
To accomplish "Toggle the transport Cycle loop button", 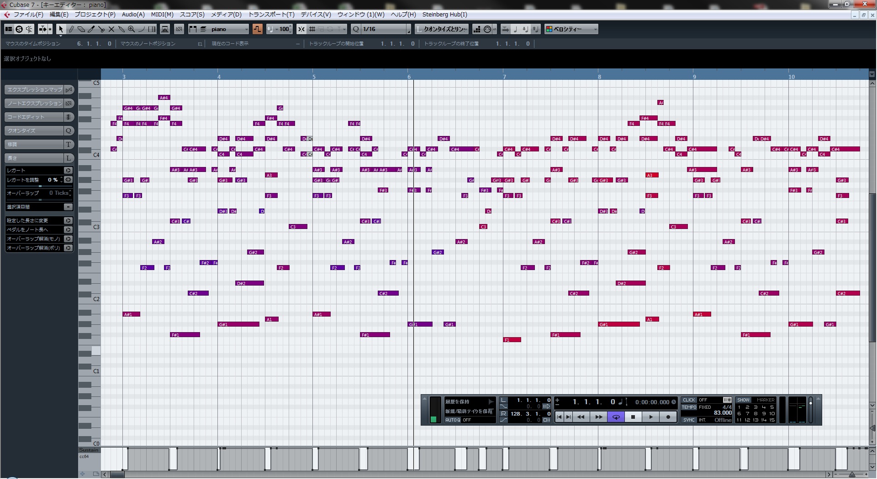I will pyautogui.click(x=616, y=417).
